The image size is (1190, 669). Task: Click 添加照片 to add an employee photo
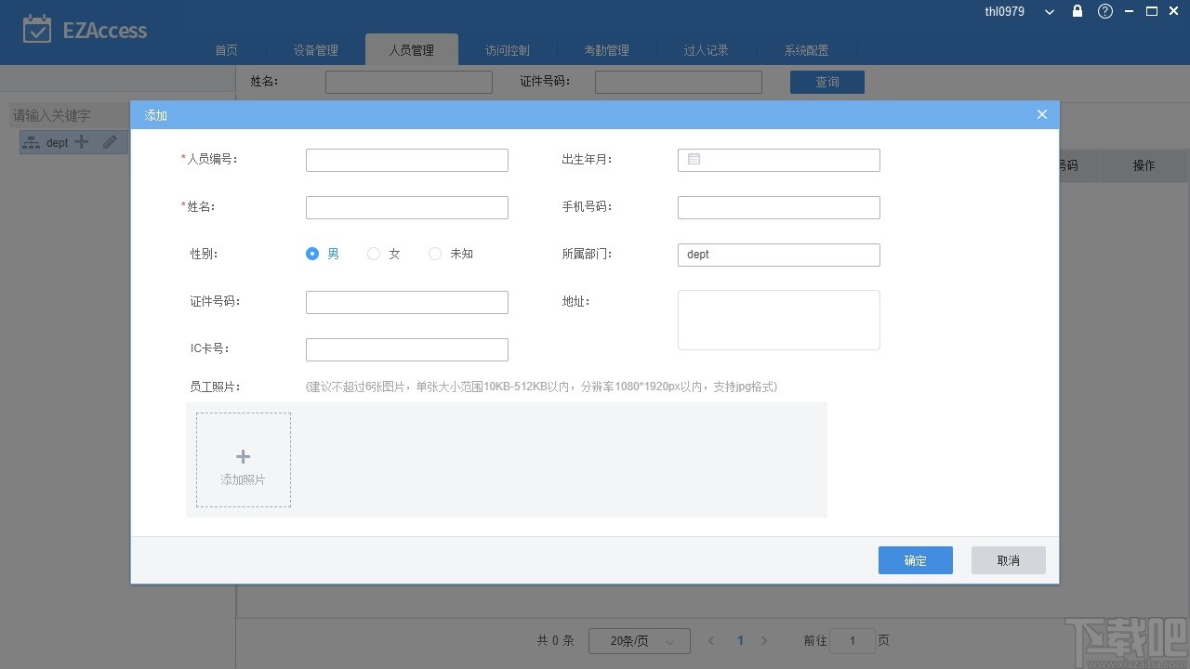[243, 459]
